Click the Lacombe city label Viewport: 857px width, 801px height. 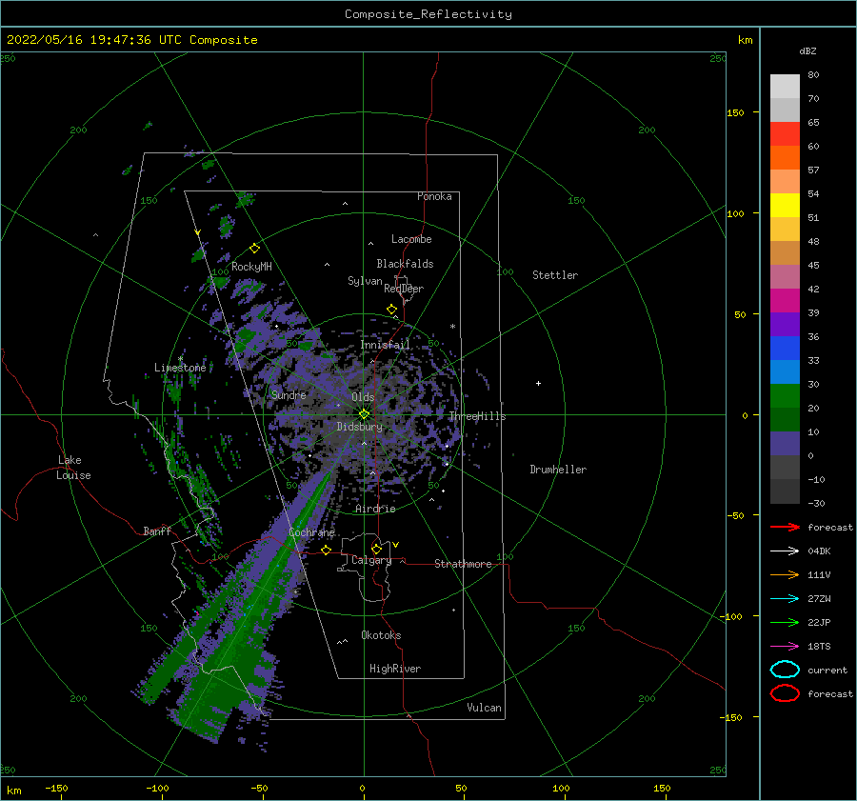coord(411,239)
